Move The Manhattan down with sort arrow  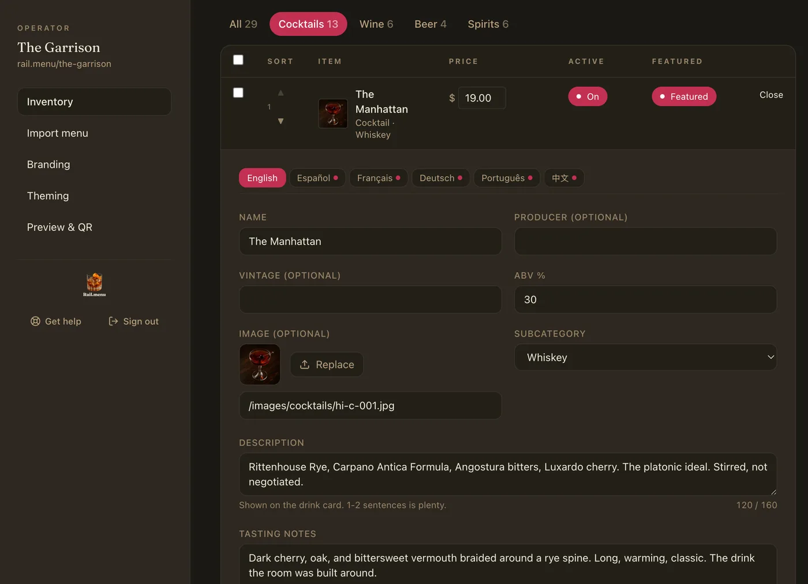pyautogui.click(x=280, y=121)
